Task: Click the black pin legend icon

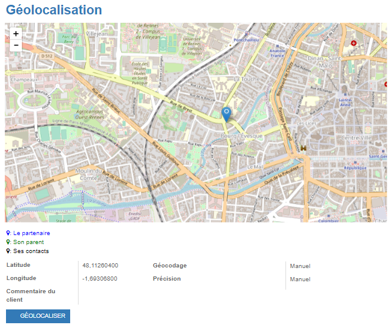Action: coord(8,251)
